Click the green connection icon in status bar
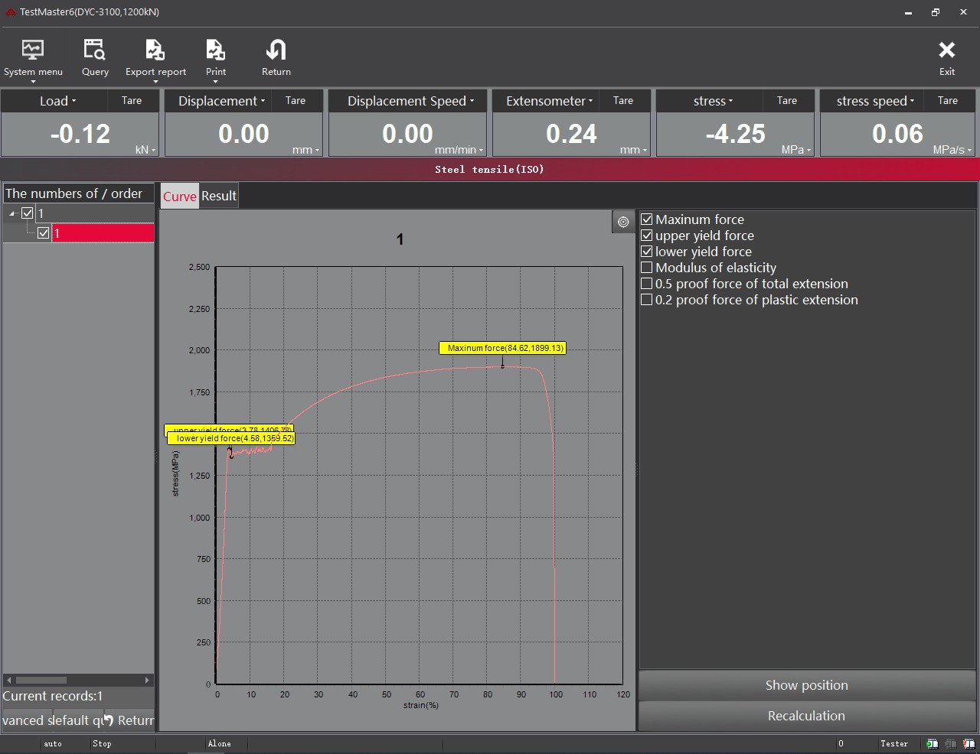The height and width of the screenshot is (754, 980). coord(933,743)
